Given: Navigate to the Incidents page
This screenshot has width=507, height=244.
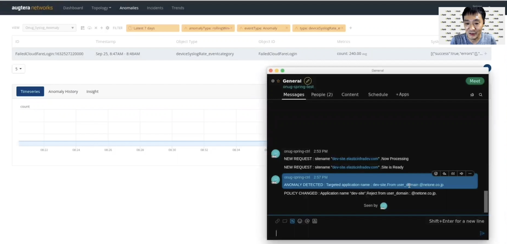Looking at the screenshot, I should pos(155,8).
